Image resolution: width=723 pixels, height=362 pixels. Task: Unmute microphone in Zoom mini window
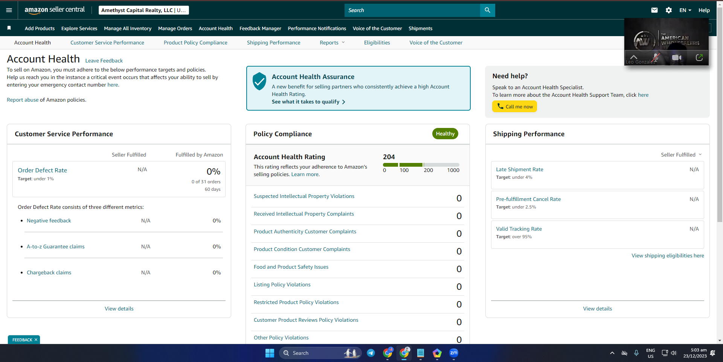tap(656, 58)
